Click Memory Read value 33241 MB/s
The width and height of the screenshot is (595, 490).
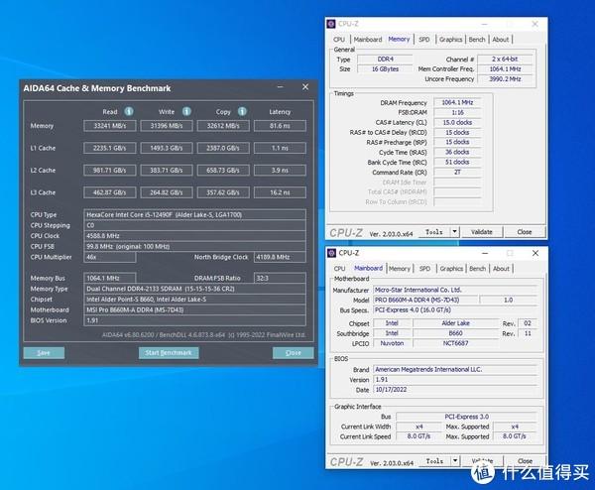(x=110, y=126)
